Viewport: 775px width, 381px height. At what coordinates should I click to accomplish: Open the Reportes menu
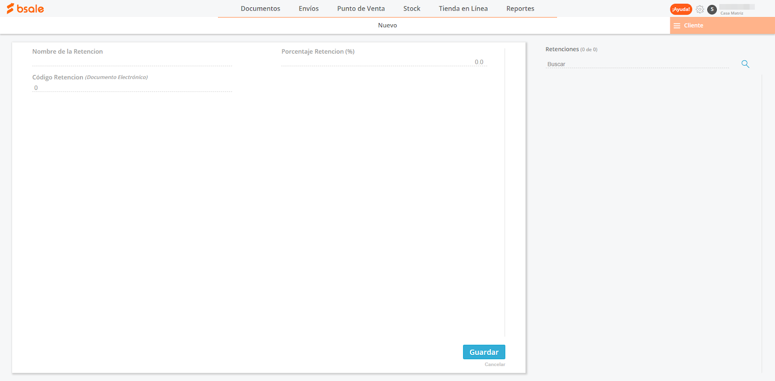(x=520, y=9)
